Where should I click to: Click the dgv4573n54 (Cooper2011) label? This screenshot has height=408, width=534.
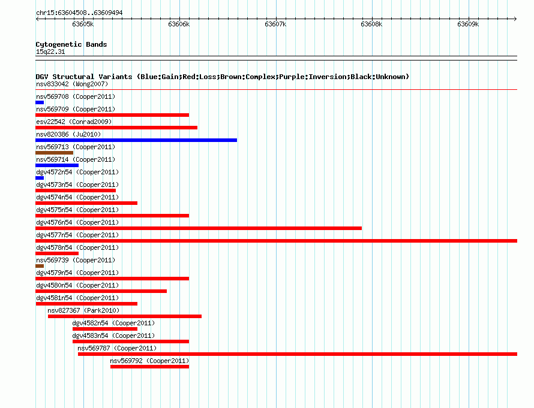[x=77, y=185]
